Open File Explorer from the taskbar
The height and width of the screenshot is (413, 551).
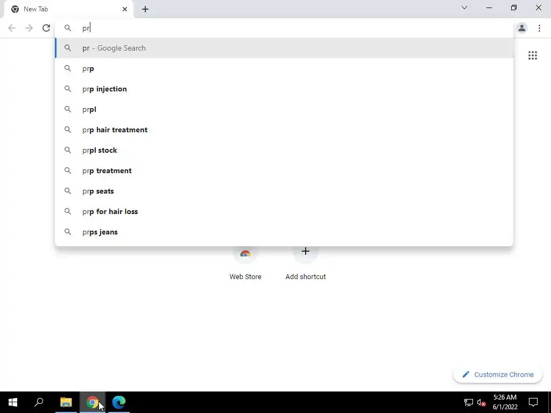(66, 402)
